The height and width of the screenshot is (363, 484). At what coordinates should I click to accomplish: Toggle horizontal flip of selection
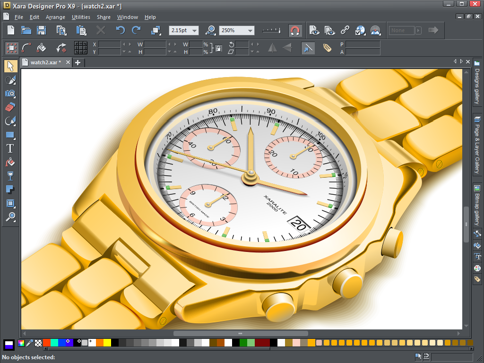pyautogui.click(x=273, y=48)
